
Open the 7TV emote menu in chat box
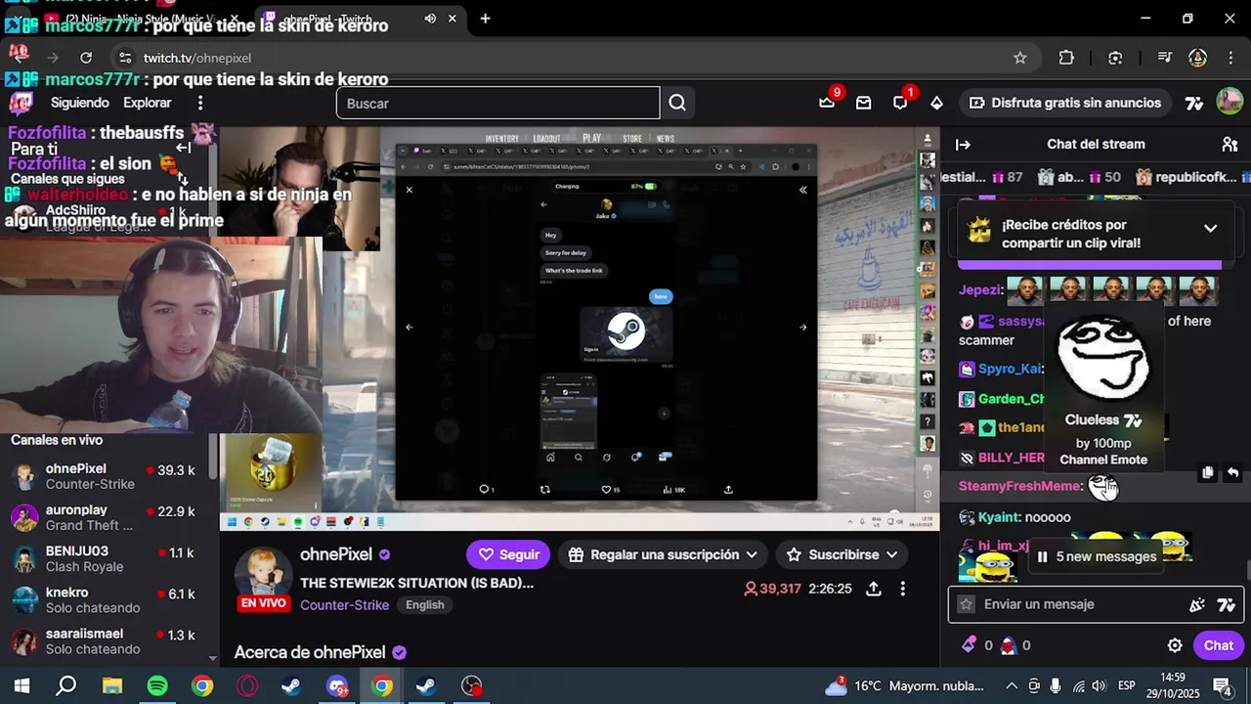1227,605
